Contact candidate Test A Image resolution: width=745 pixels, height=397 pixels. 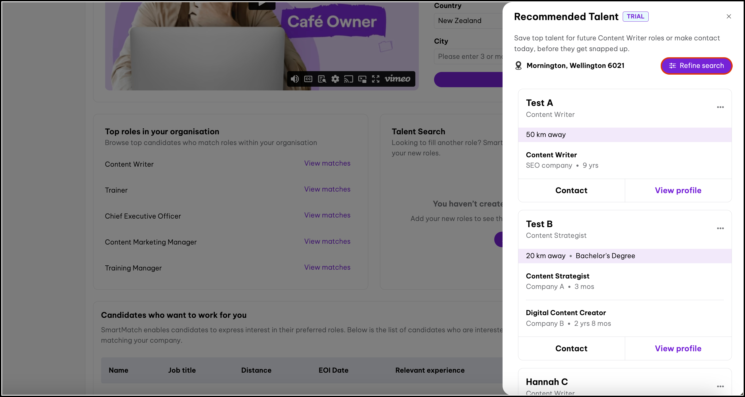(571, 190)
